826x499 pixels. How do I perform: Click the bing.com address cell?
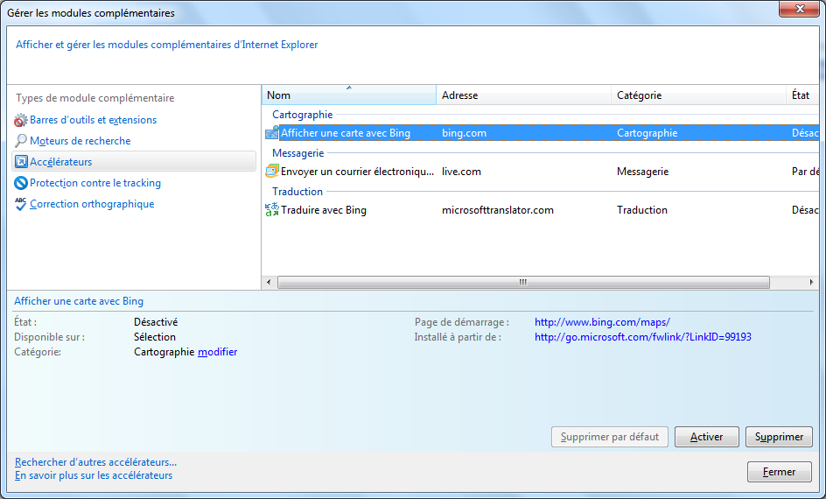464,133
